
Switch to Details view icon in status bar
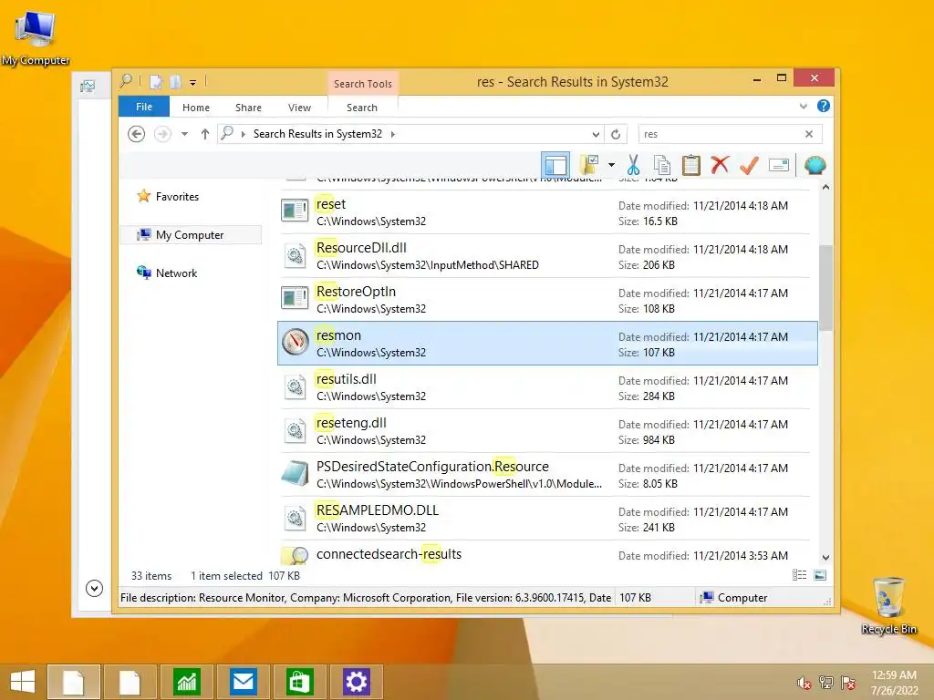[799, 575]
